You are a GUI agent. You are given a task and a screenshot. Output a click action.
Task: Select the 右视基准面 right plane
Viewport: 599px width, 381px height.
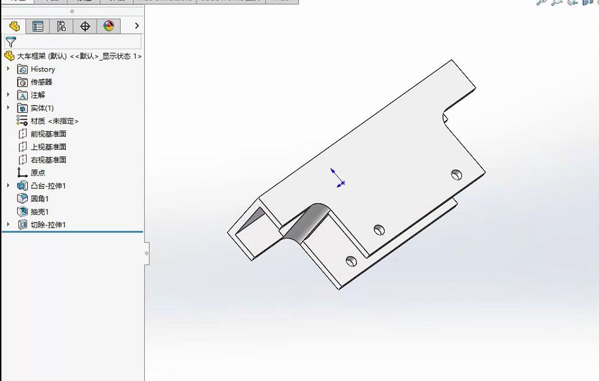[42, 160]
